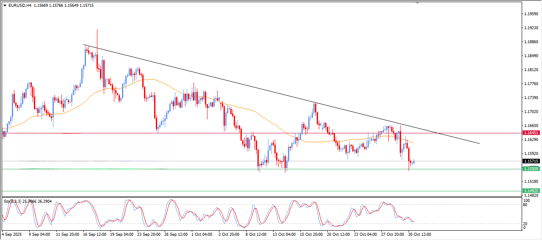
Task: Select the green 1.15505 price tag
Action: tap(531, 169)
